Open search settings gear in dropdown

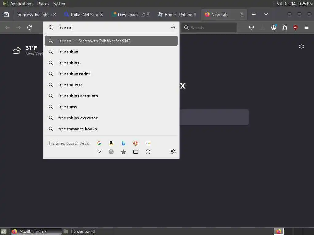(x=173, y=152)
